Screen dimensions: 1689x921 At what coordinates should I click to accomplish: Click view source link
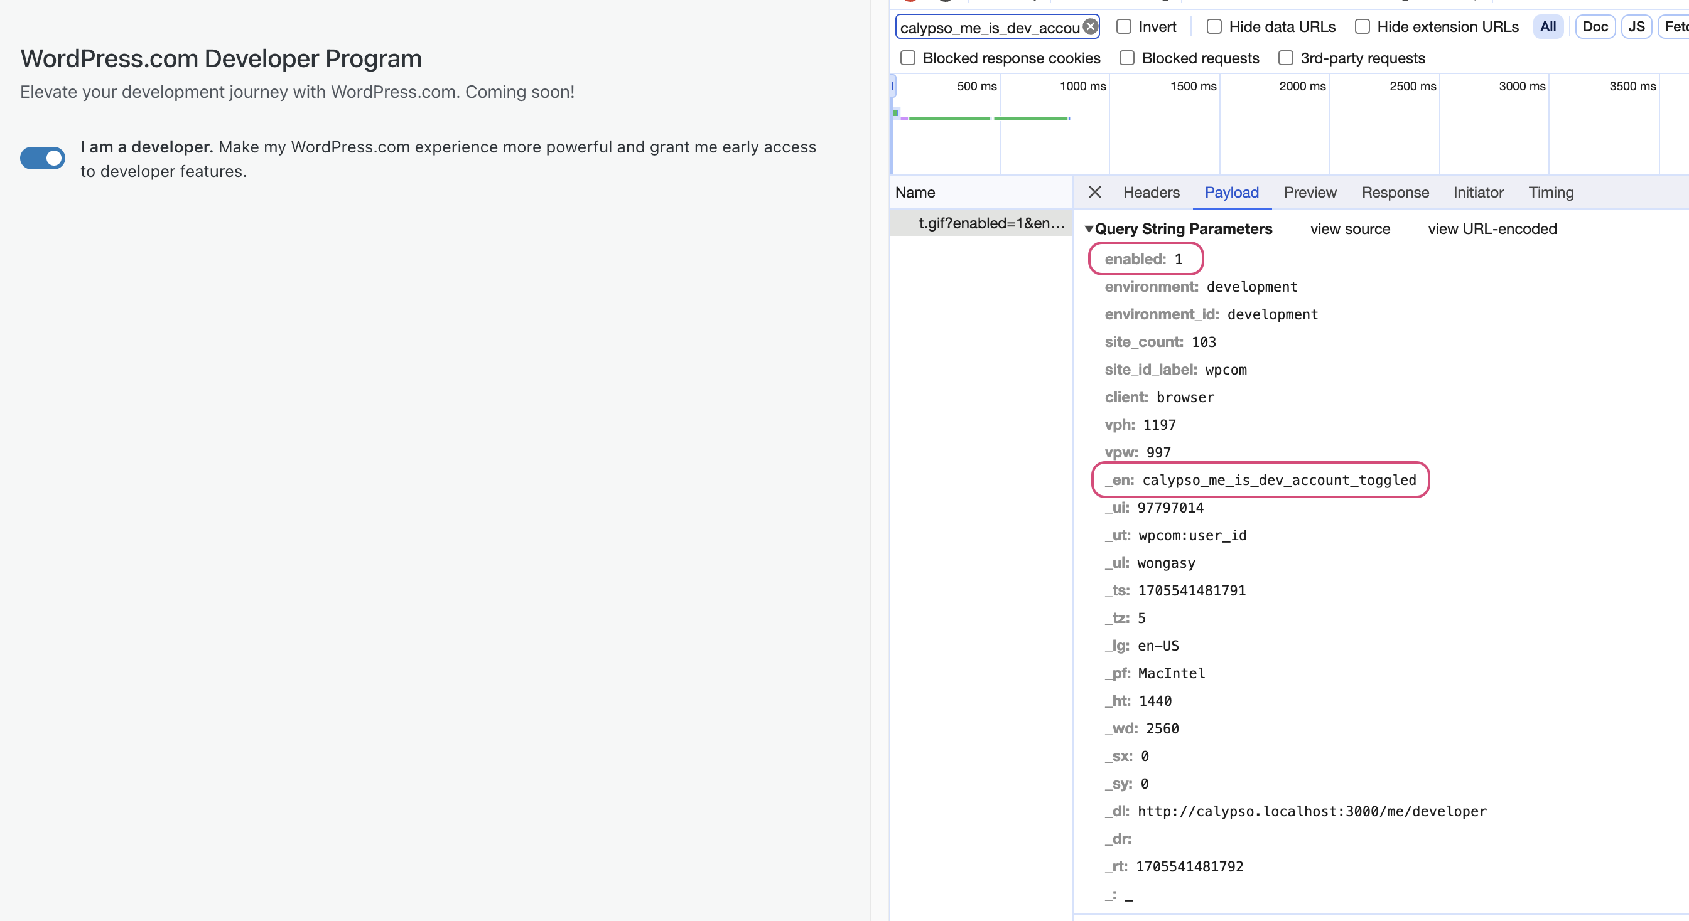coord(1350,228)
